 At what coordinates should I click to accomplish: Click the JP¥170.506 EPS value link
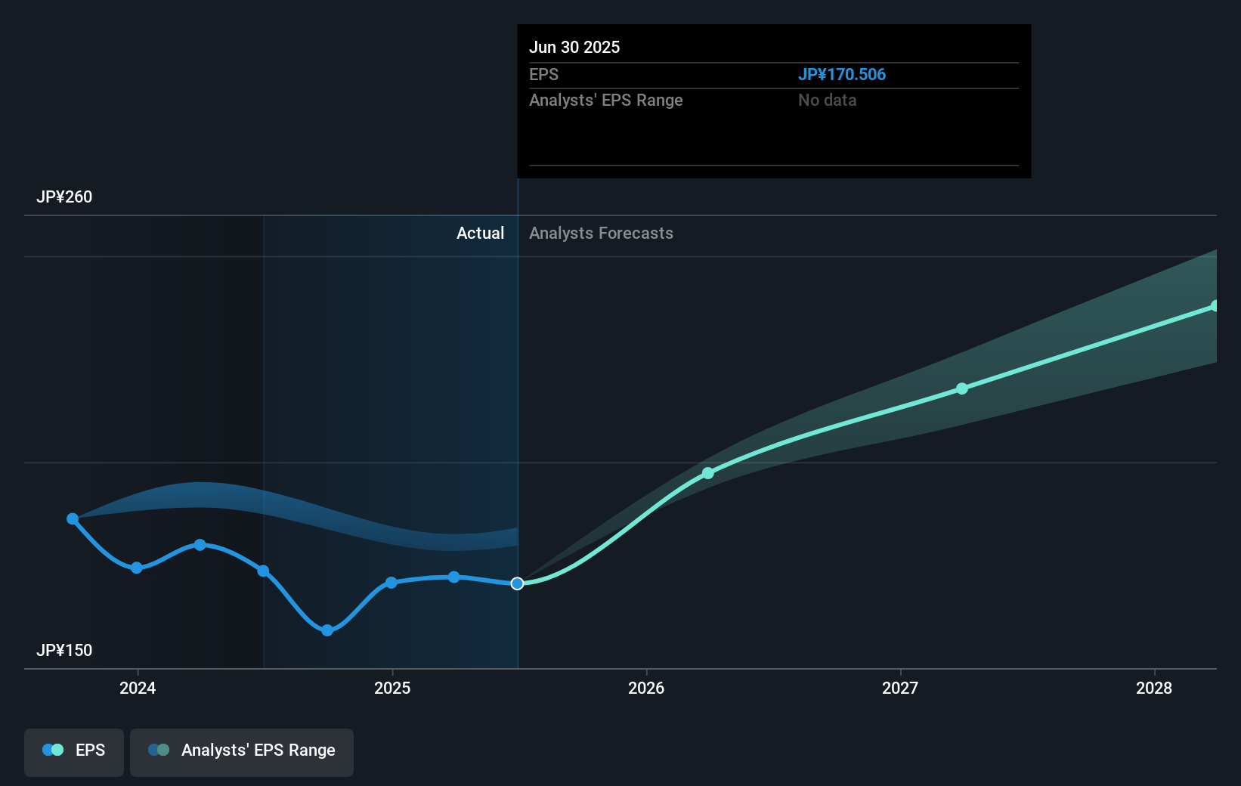(843, 74)
